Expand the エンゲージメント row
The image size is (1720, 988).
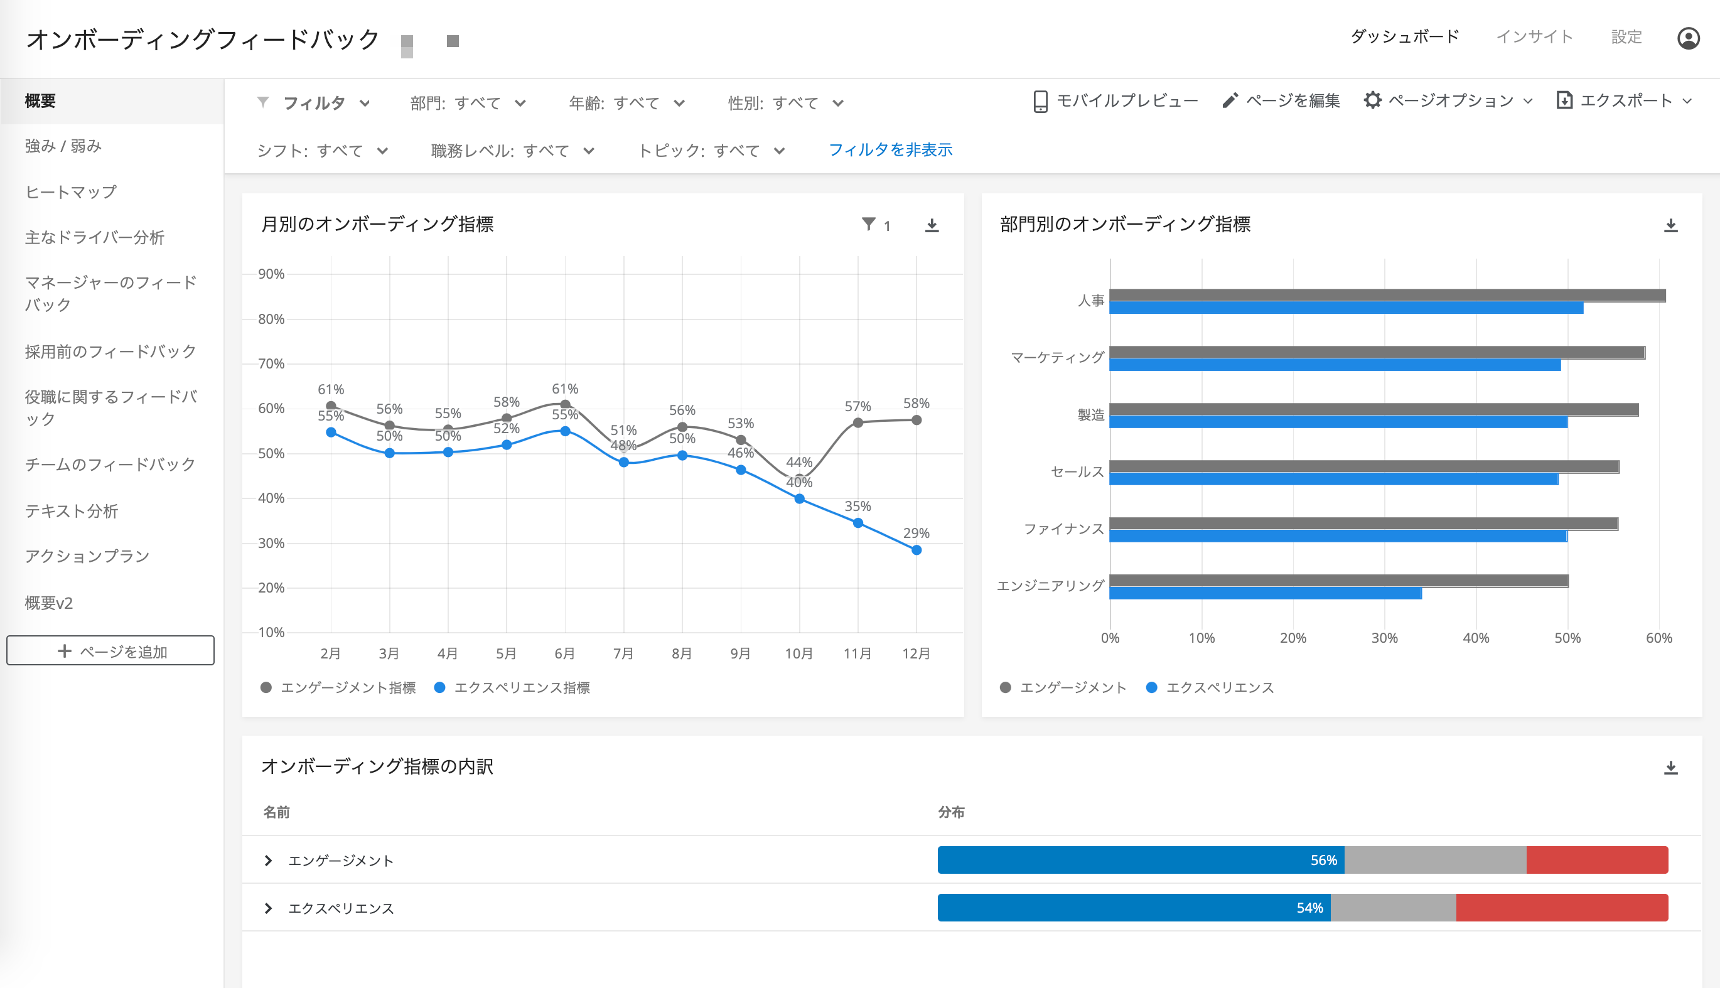point(268,861)
